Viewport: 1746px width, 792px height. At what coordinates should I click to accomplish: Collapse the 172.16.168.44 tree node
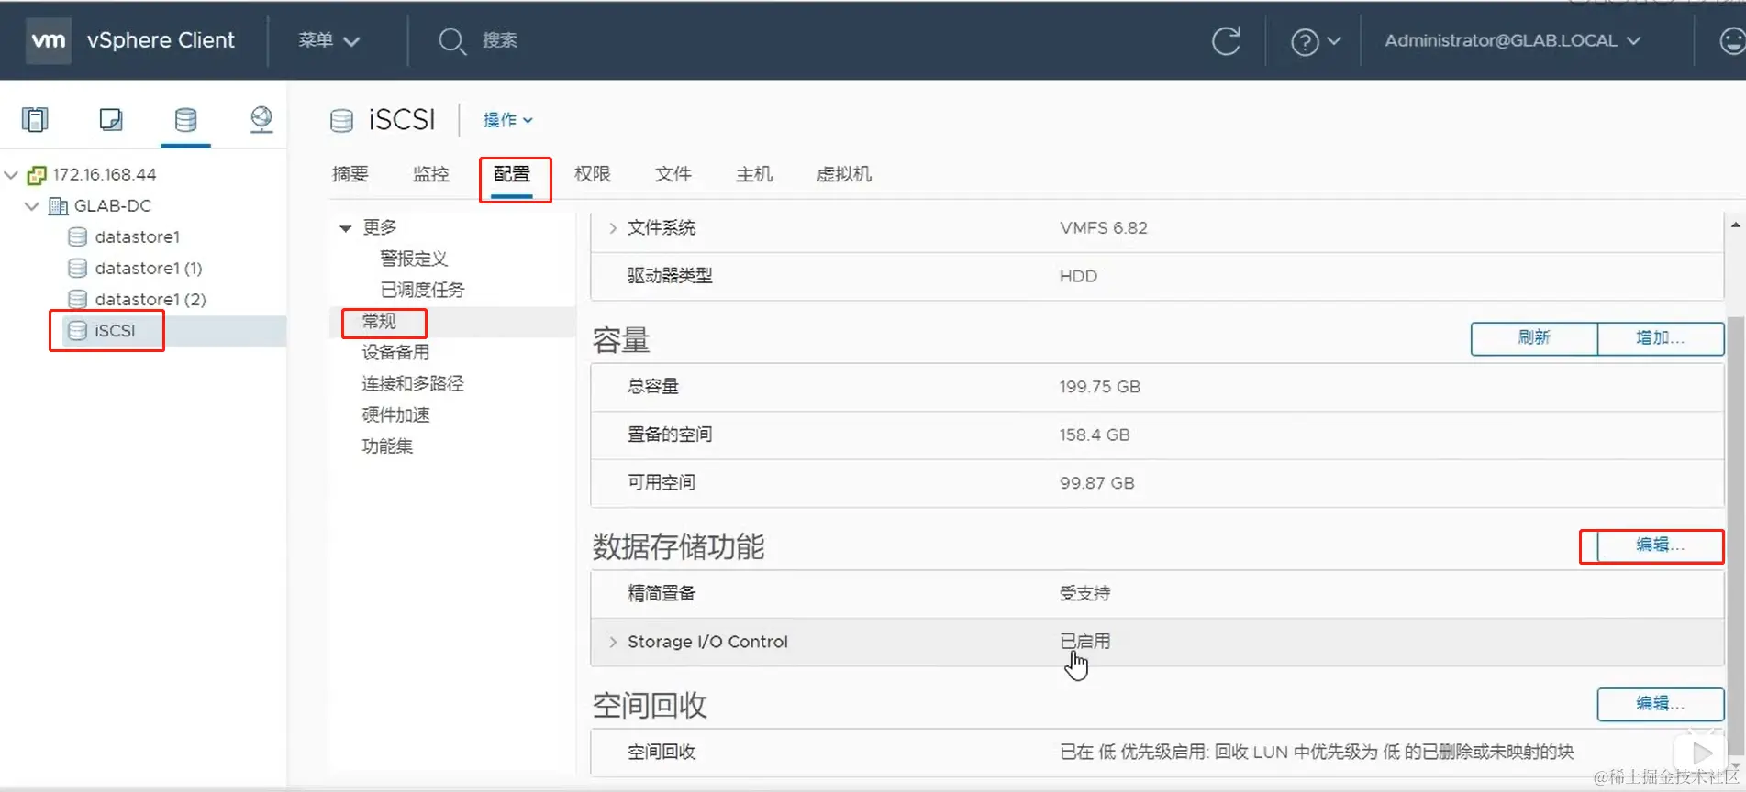tap(11, 174)
